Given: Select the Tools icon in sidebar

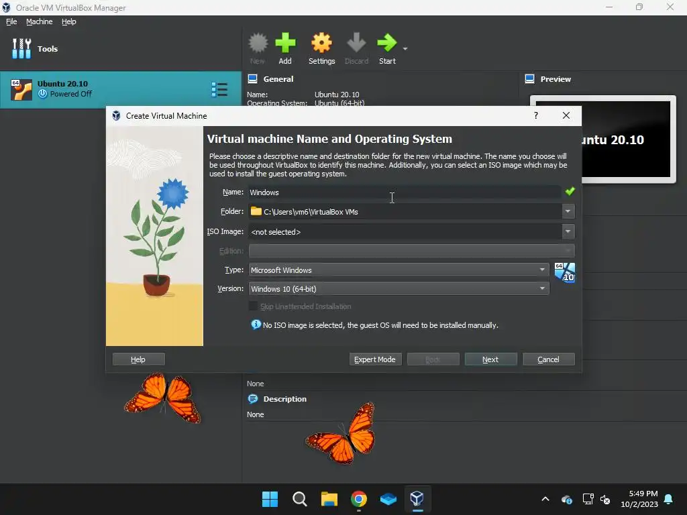Looking at the screenshot, I should coord(21,48).
